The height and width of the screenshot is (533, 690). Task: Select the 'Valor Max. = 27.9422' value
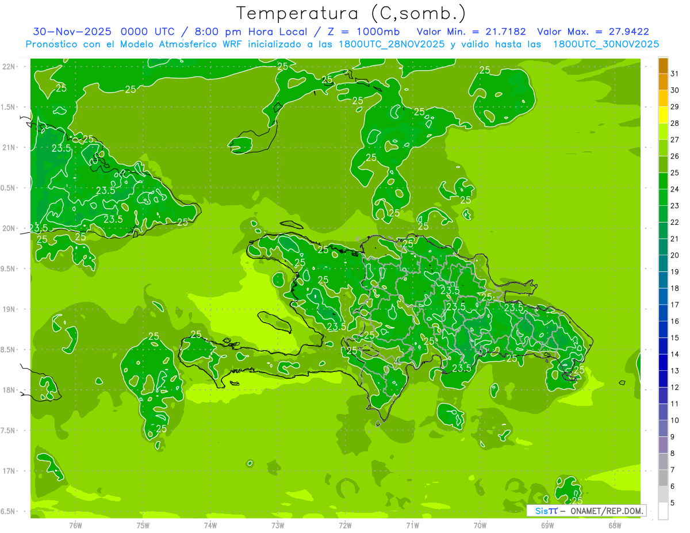click(x=593, y=32)
